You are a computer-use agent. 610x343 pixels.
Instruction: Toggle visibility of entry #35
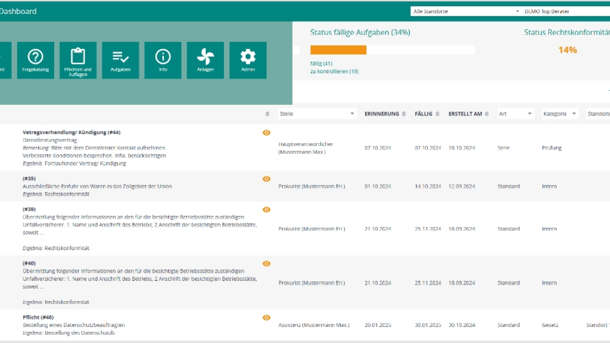pyautogui.click(x=266, y=179)
